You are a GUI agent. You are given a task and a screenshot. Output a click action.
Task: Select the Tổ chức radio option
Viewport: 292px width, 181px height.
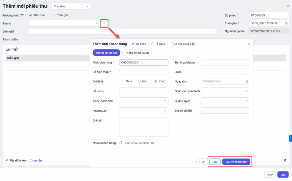[x=153, y=44]
